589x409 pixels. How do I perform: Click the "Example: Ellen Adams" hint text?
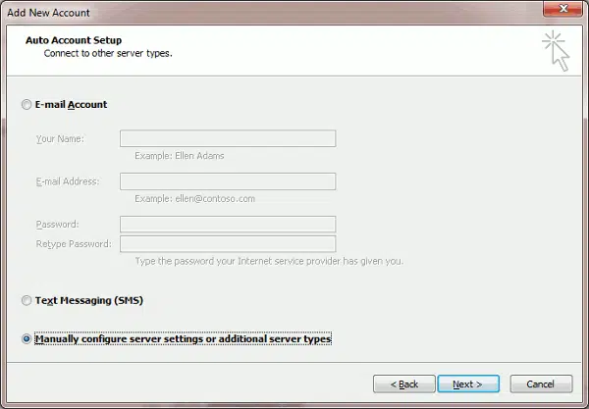[x=181, y=156]
